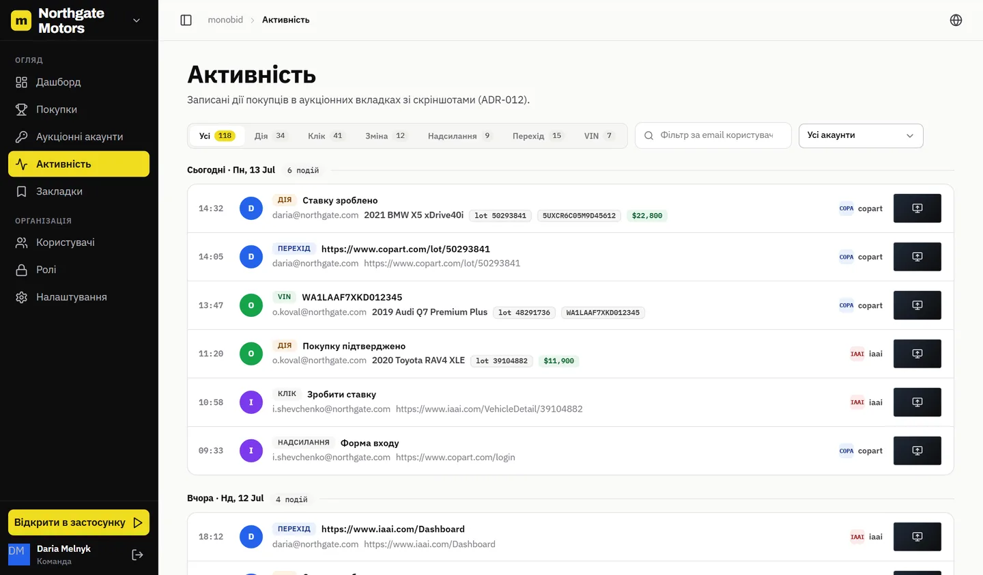Click the D avatar in 18:12 row
Screen dimensions: 983x575
click(251, 537)
